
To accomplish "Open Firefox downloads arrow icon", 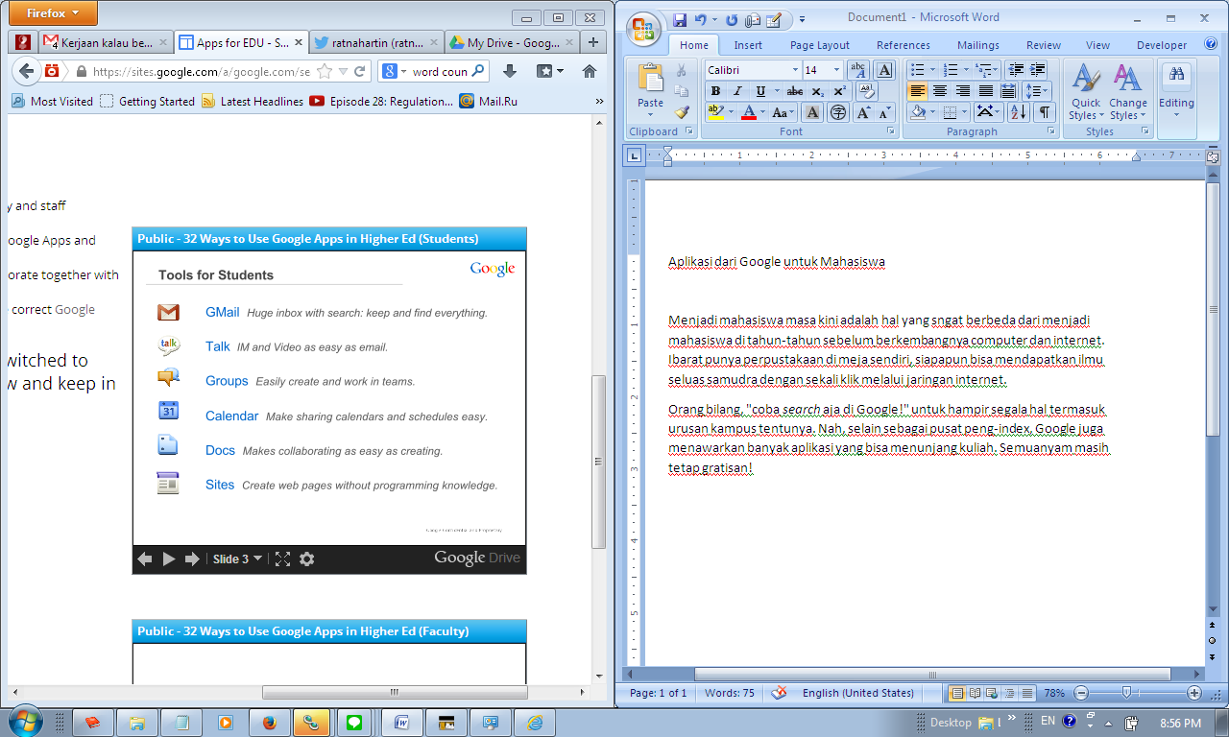I will 510,71.
